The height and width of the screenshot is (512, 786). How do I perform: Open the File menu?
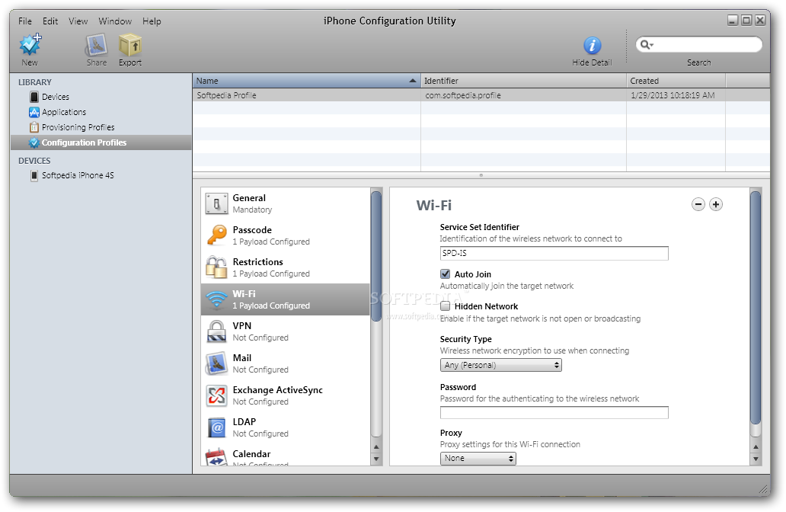tap(25, 21)
